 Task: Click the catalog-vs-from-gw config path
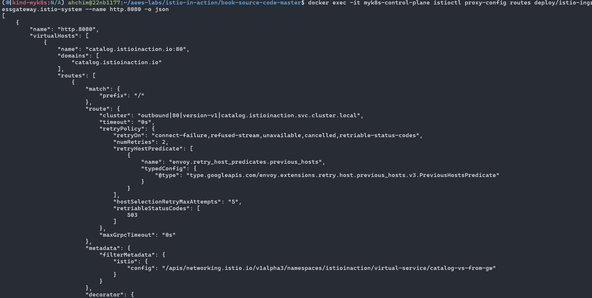pos(329,268)
